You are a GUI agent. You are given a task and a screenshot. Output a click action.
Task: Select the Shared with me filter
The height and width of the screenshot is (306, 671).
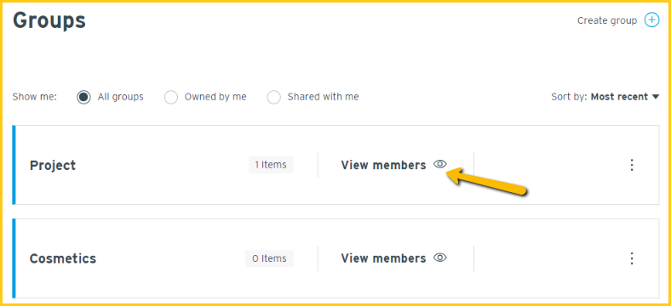click(274, 98)
